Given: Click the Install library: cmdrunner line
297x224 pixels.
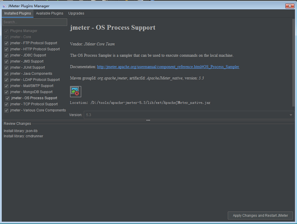Looking at the screenshot, I should (23, 136).
